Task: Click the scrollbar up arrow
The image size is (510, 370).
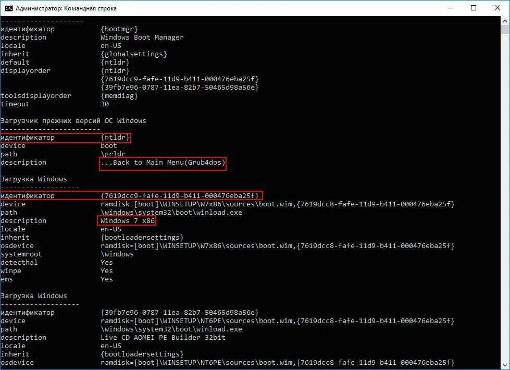Action: [x=505, y=21]
